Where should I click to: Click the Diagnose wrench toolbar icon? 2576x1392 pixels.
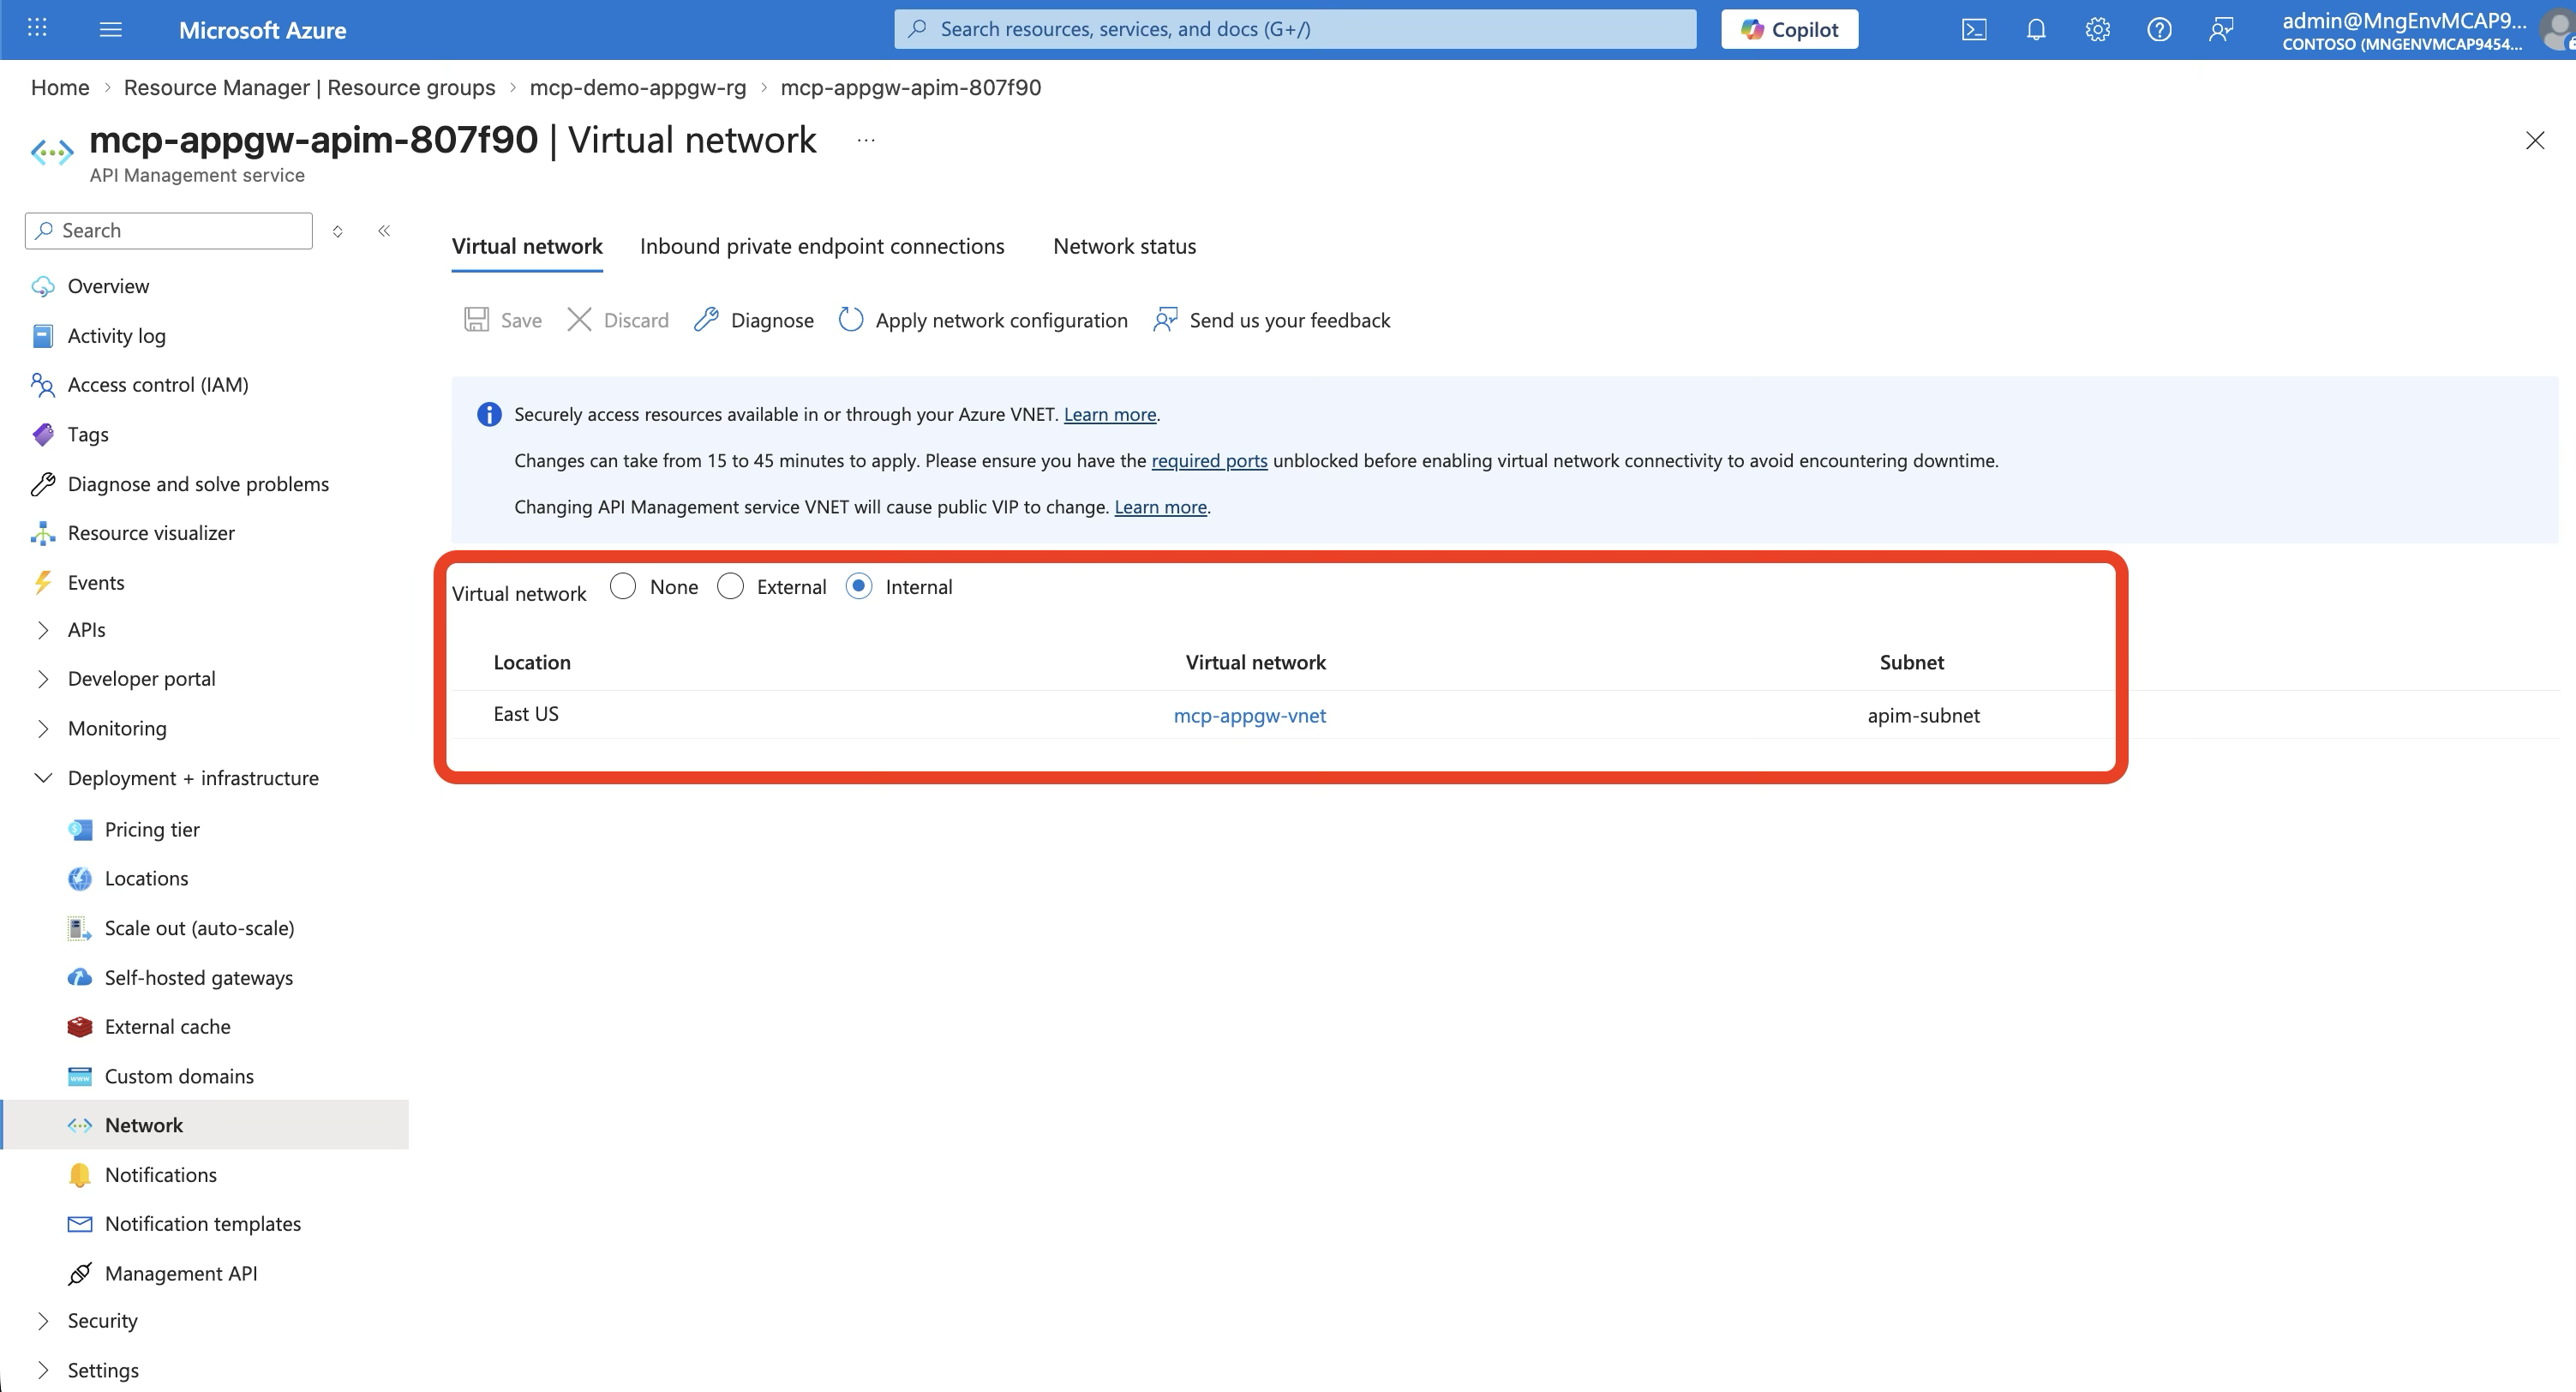point(706,320)
